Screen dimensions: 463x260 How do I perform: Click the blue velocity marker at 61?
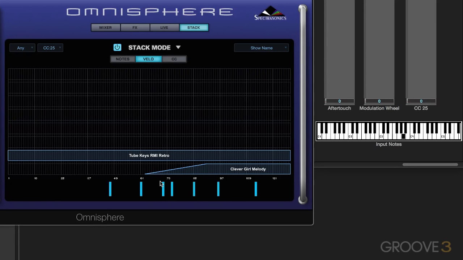(x=141, y=189)
